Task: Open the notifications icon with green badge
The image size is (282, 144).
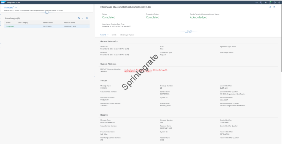Action: [270, 2]
